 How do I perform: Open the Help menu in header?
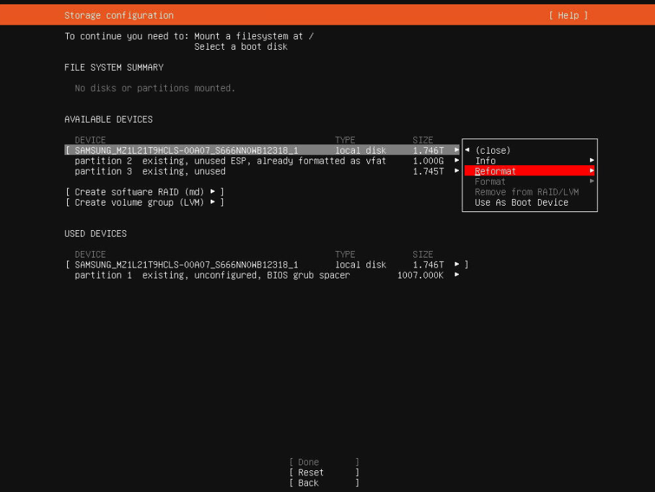[568, 15]
